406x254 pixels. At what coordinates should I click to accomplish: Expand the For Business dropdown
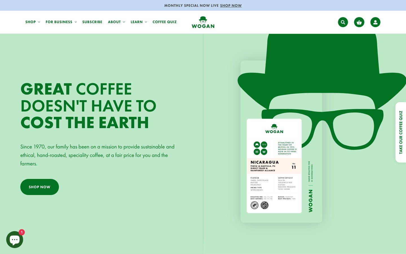61,22
